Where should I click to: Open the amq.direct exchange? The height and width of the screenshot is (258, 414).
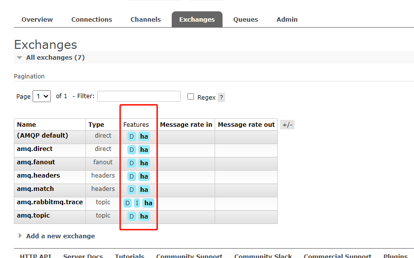pos(35,149)
